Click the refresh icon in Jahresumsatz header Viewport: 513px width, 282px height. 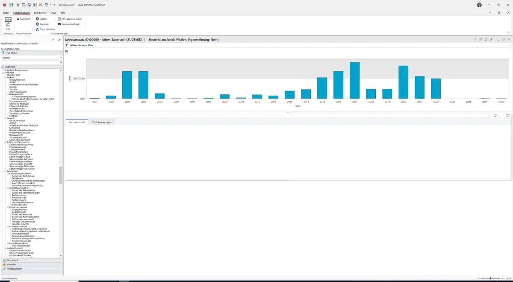tap(486, 39)
